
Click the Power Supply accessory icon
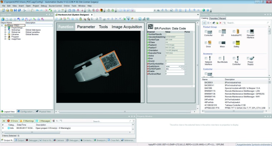(x=252, y=59)
